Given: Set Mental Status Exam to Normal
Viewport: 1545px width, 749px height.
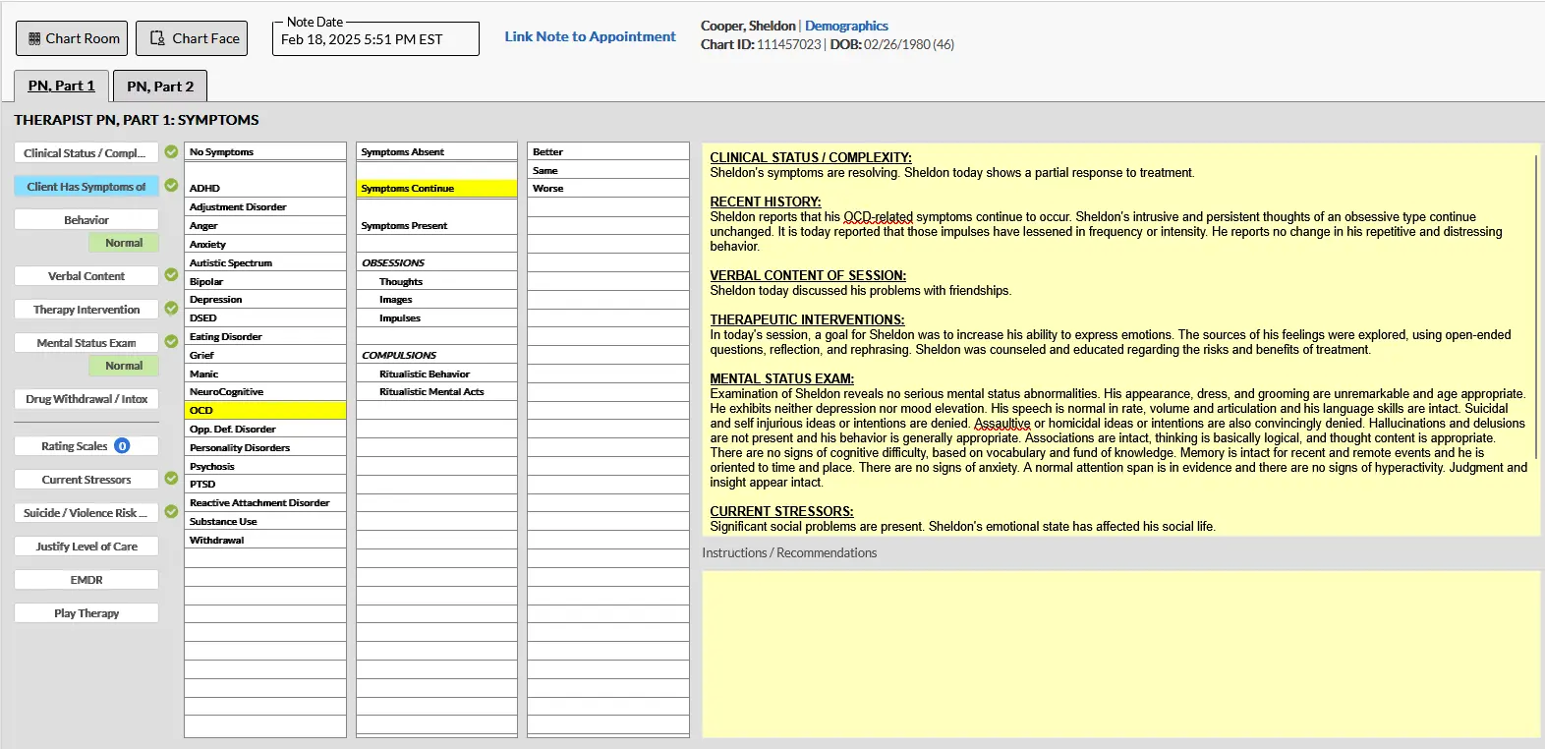Looking at the screenshot, I should point(124,366).
